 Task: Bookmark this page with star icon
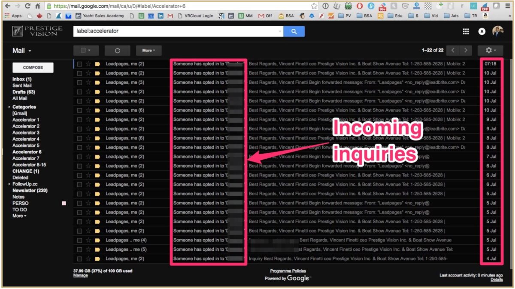coord(314,6)
